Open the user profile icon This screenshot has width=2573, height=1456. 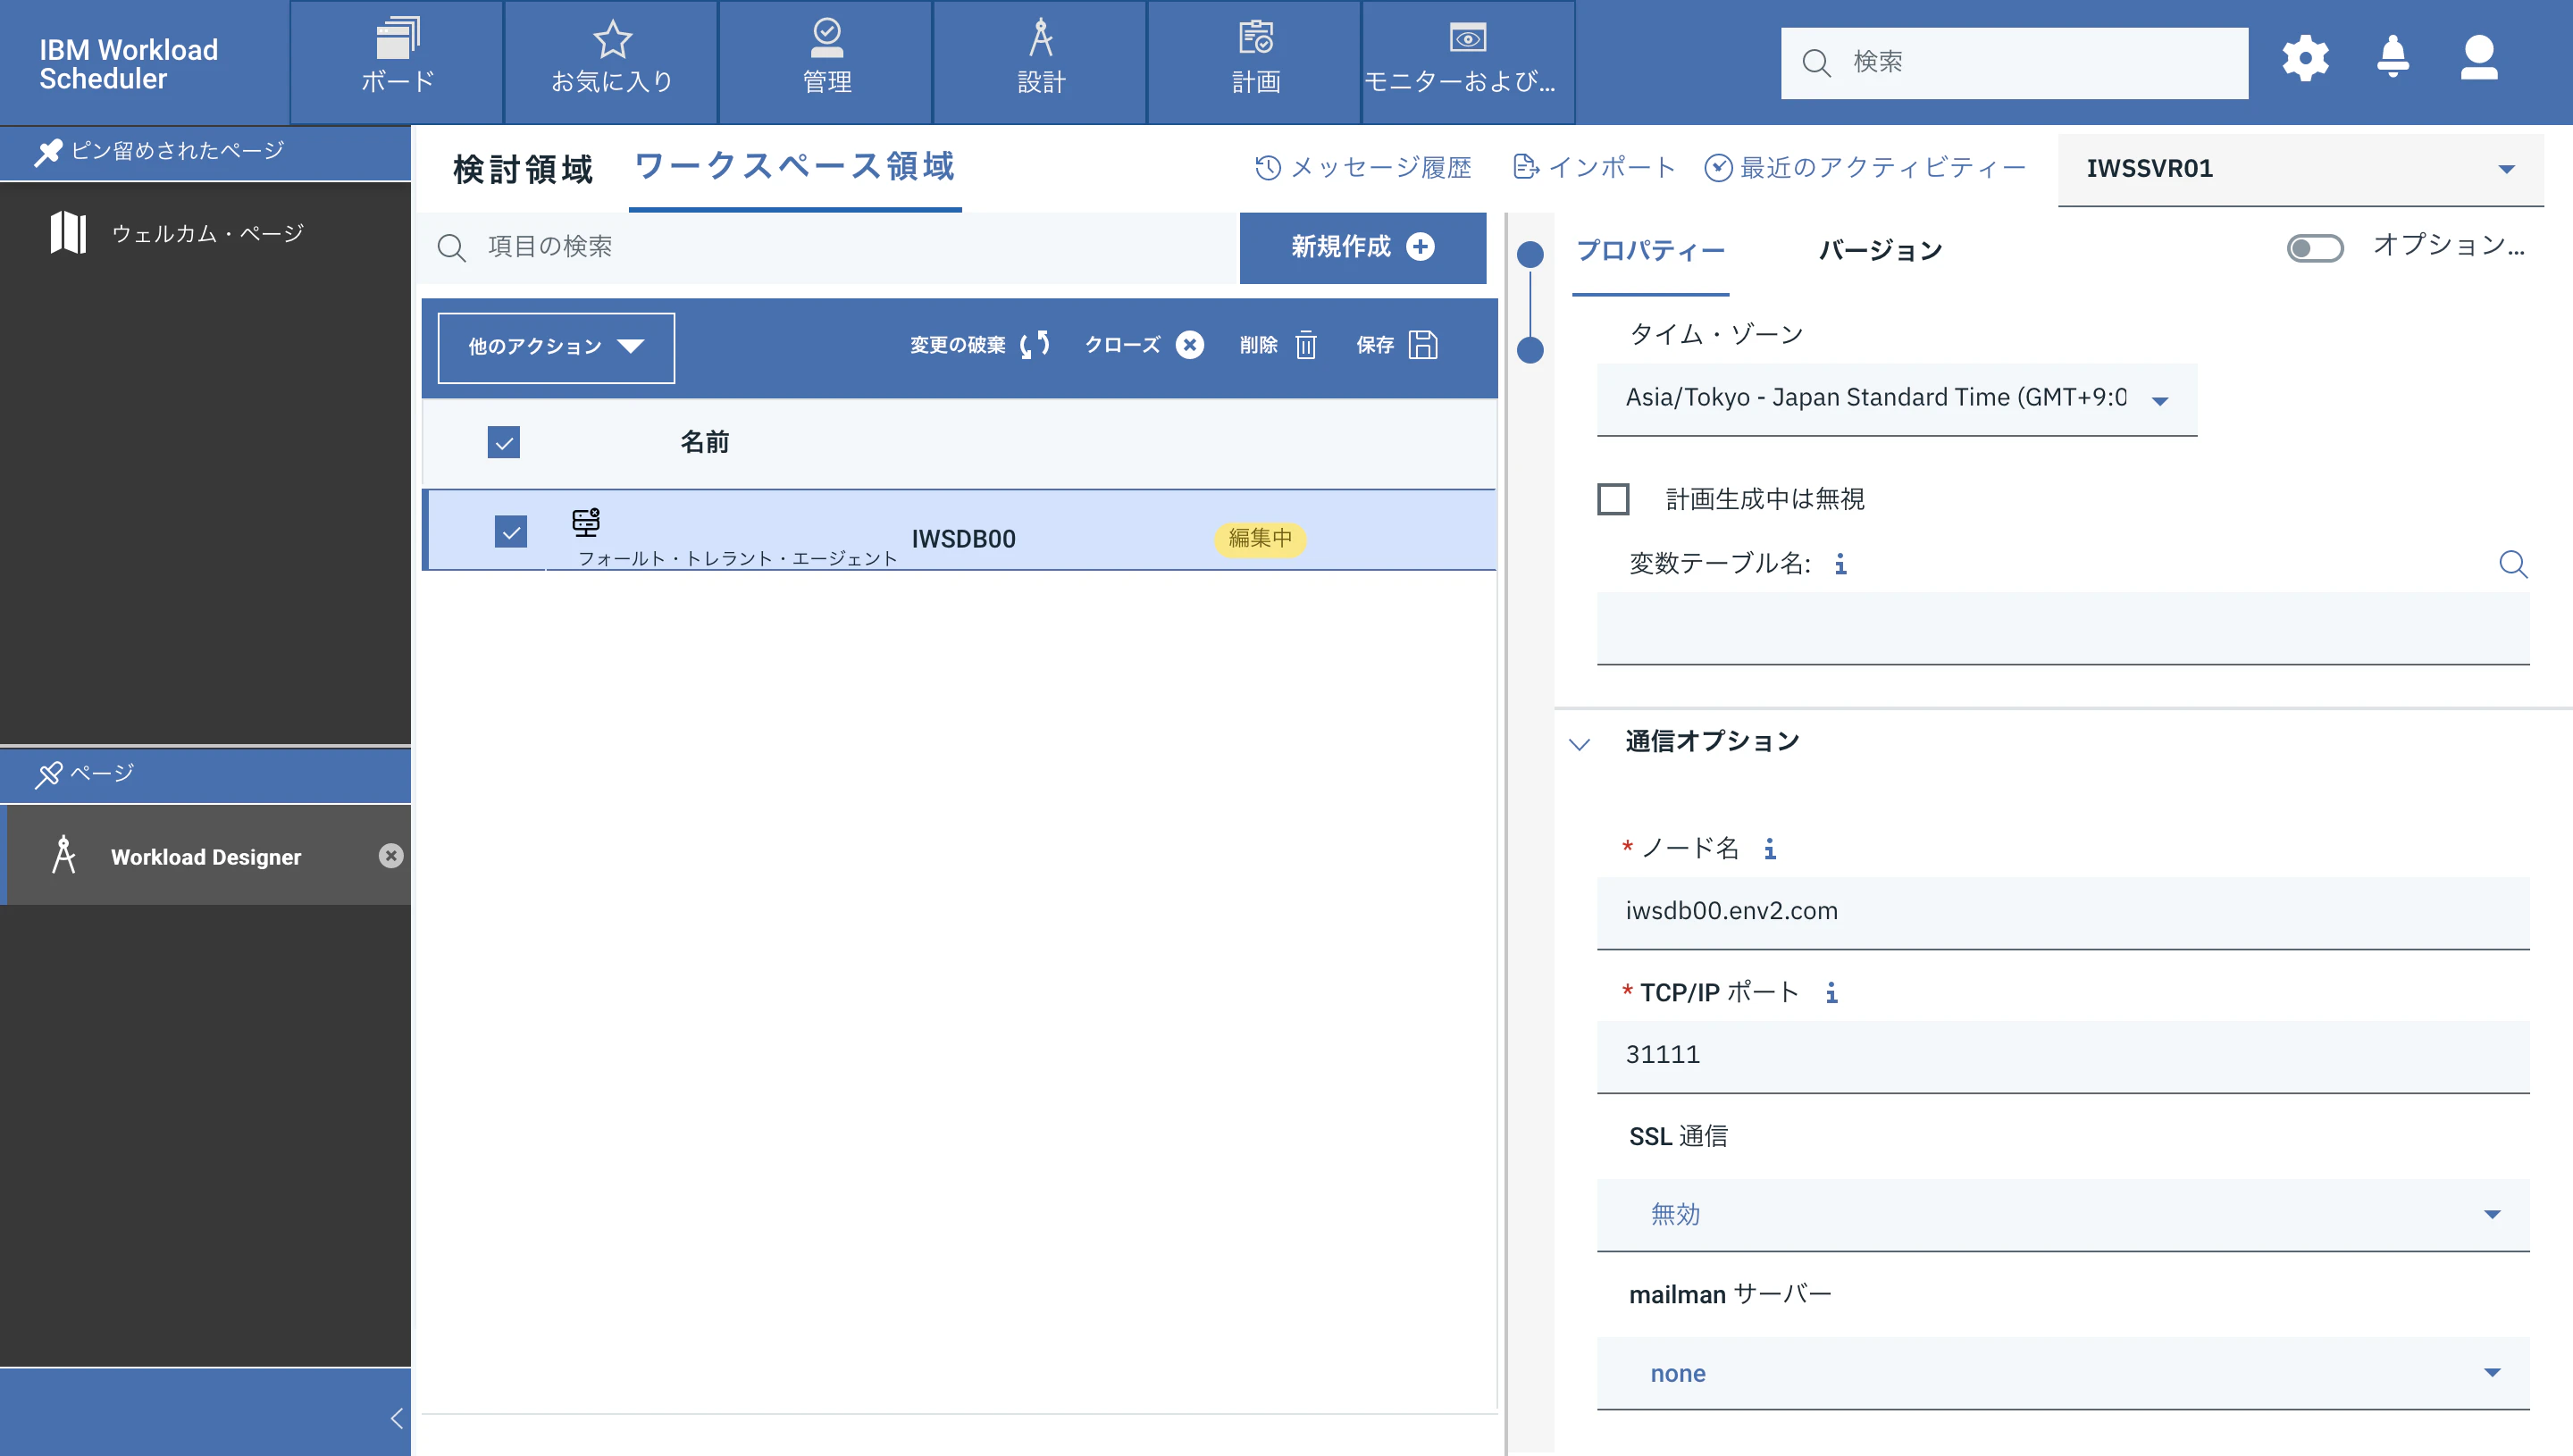click(2479, 57)
